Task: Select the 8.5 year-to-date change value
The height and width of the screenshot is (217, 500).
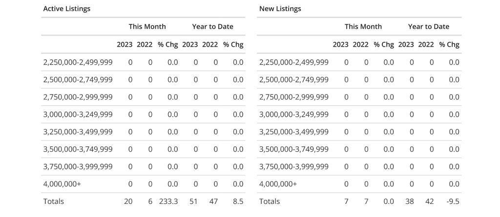Action: [x=238, y=201]
